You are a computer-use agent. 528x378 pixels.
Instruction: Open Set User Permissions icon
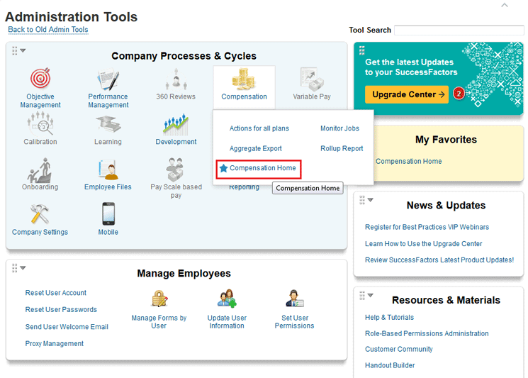[294, 299]
